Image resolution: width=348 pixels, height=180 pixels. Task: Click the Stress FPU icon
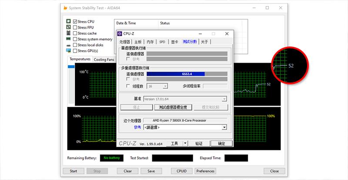(69, 27)
